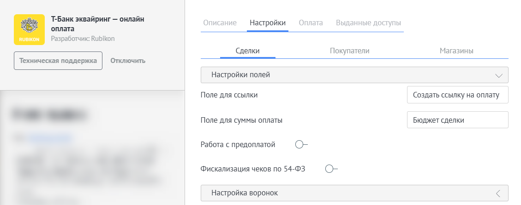Select the Настройки tab
Viewport: 521px width, 205px height.
click(x=268, y=23)
